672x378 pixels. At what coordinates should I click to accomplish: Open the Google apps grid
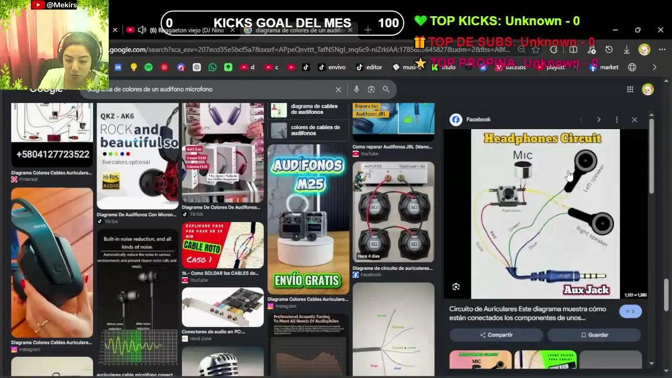[x=630, y=89]
